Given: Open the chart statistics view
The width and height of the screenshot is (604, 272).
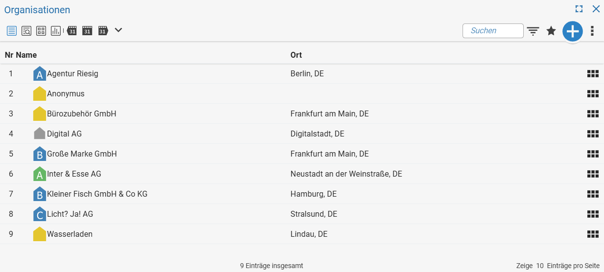Looking at the screenshot, I should [x=56, y=31].
